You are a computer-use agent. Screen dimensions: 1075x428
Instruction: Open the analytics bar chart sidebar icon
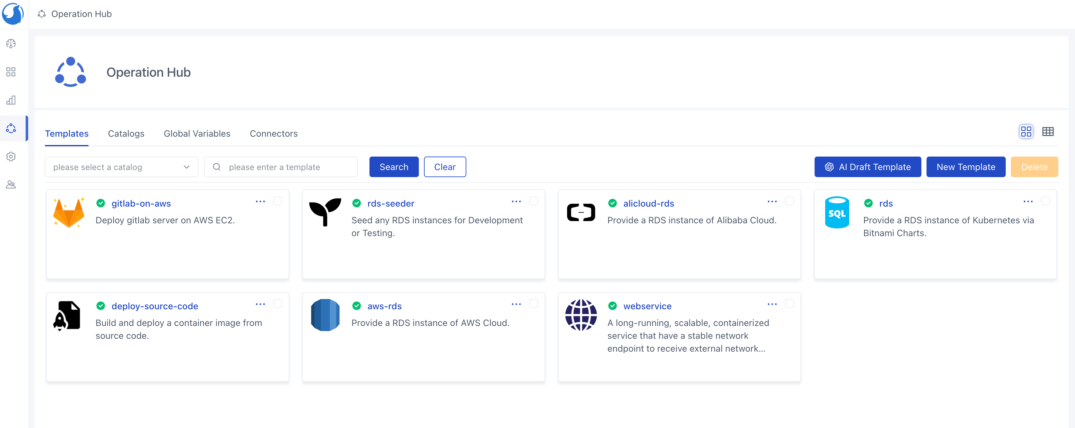tap(11, 100)
